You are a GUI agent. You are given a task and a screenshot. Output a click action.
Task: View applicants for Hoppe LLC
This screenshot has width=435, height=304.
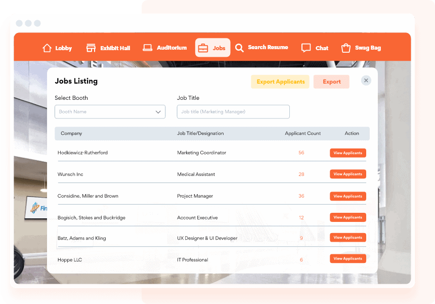[347, 259]
